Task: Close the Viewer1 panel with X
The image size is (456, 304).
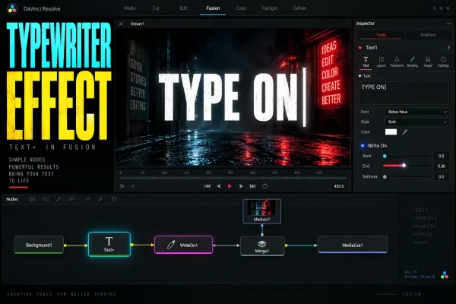Action: click(121, 24)
